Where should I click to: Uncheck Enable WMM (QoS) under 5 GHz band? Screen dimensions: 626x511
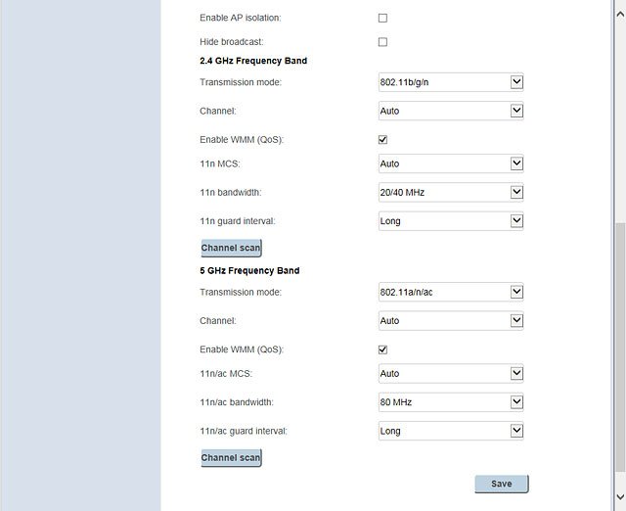(382, 349)
